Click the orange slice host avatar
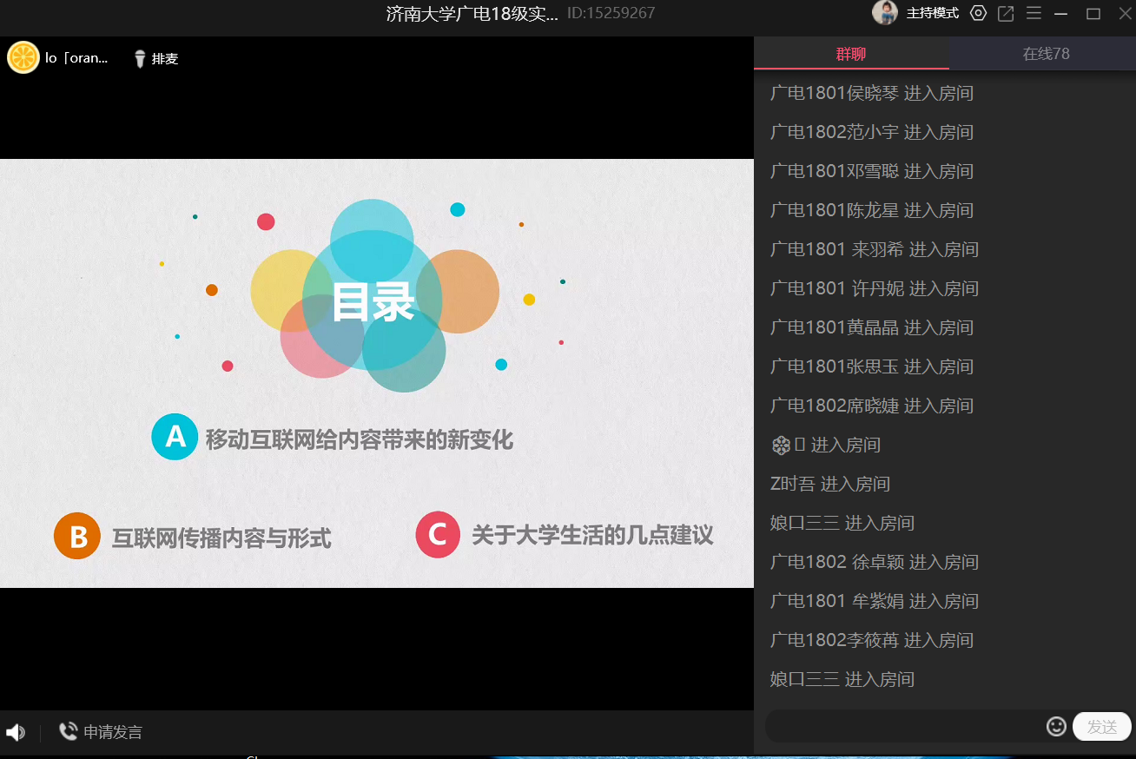1136x759 pixels. [x=23, y=58]
